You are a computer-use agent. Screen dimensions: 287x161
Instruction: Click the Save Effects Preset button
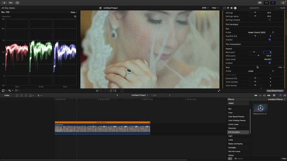(x=275, y=91)
